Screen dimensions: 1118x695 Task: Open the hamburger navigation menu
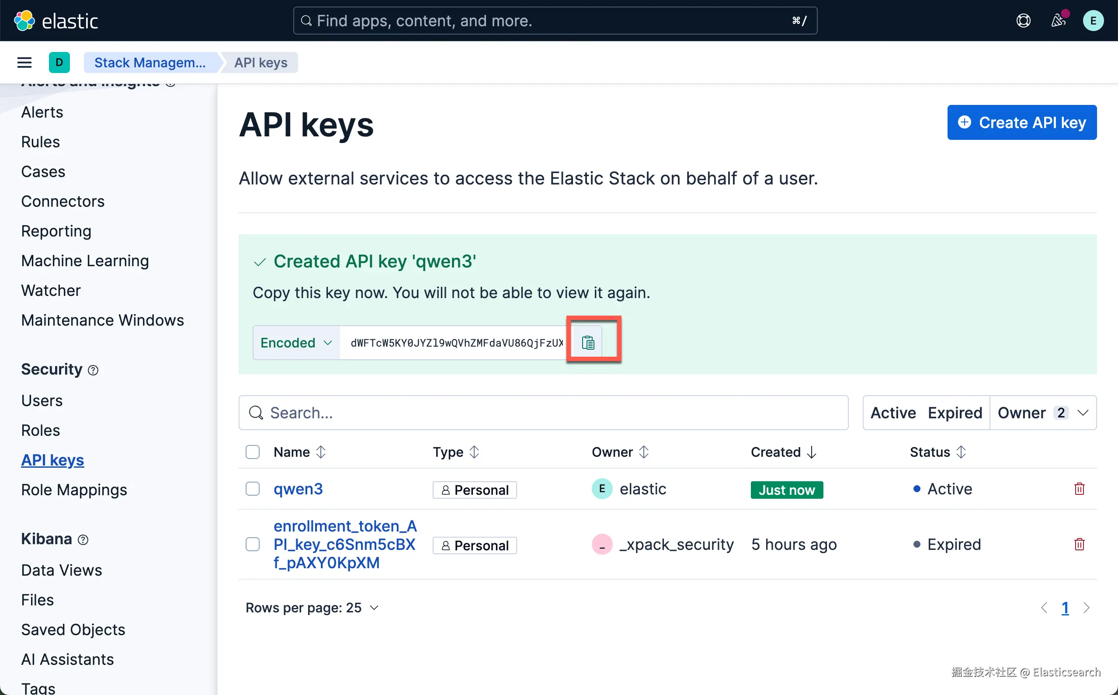24,63
